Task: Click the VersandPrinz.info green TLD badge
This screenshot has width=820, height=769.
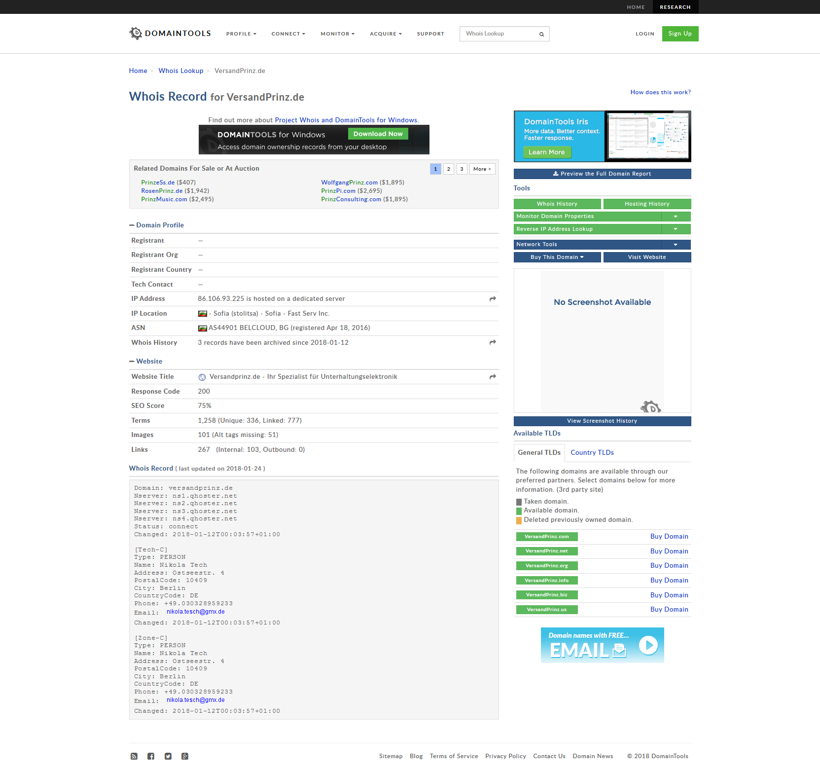Action: (x=546, y=581)
